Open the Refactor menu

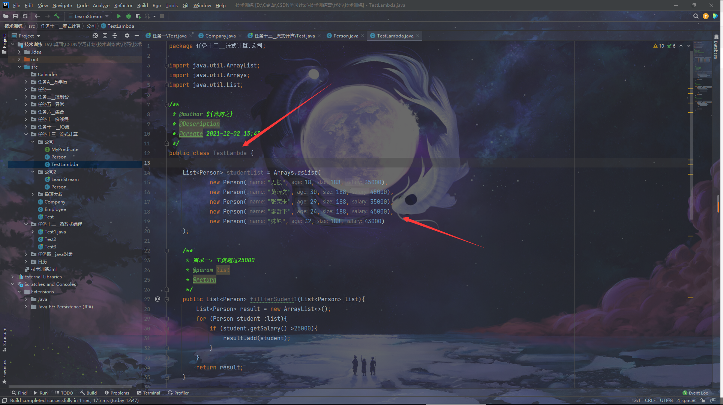point(123,5)
